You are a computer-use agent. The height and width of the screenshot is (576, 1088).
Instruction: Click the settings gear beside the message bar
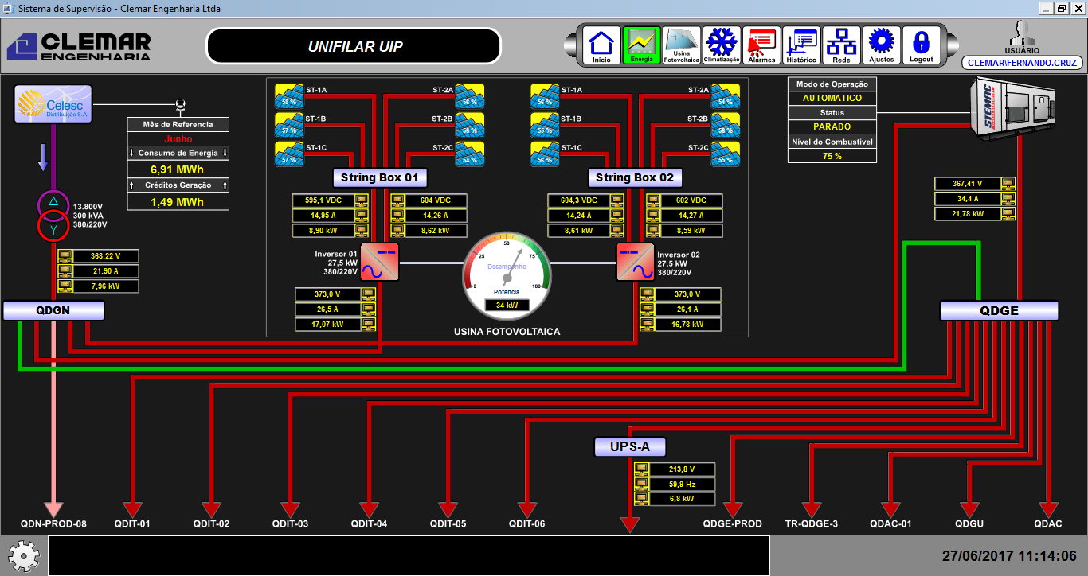[x=24, y=555]
